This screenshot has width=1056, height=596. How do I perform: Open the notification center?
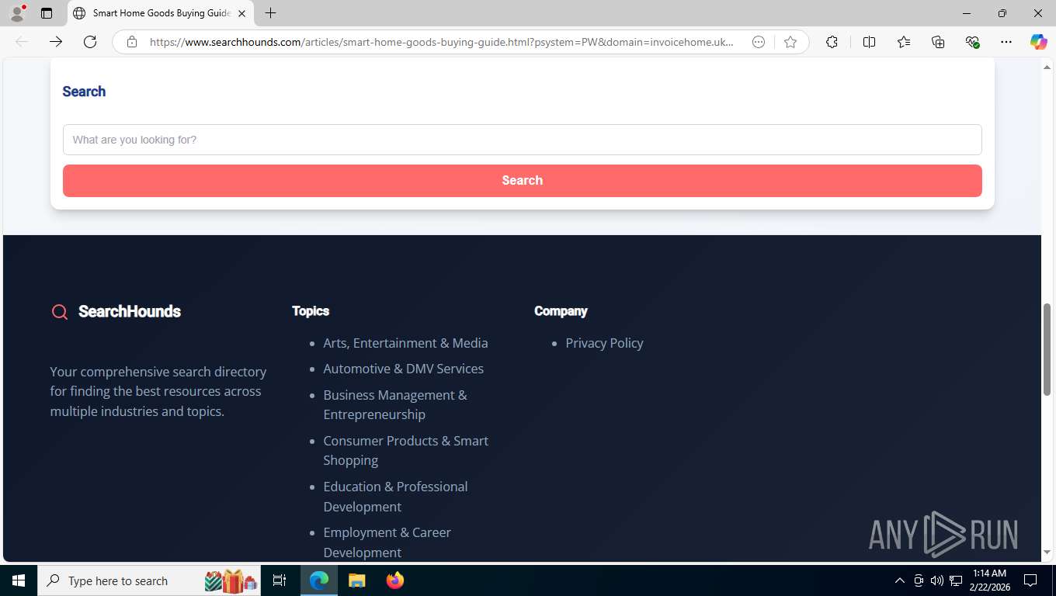click(1030, 580)
